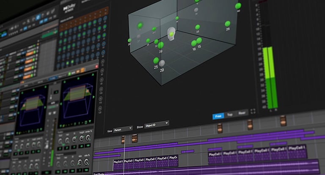Switch the 3D room to Free view
Screen dimensions: 325x175
coord(218,116)
